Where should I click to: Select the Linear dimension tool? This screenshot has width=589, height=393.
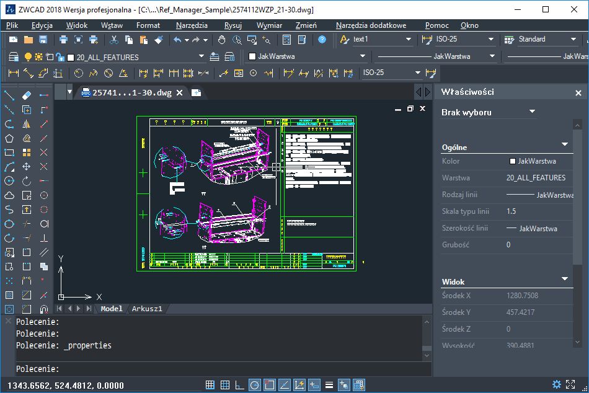click(x=14, y=73)
